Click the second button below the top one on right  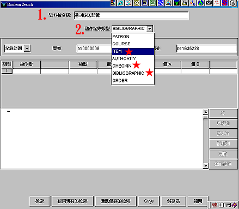223,123
